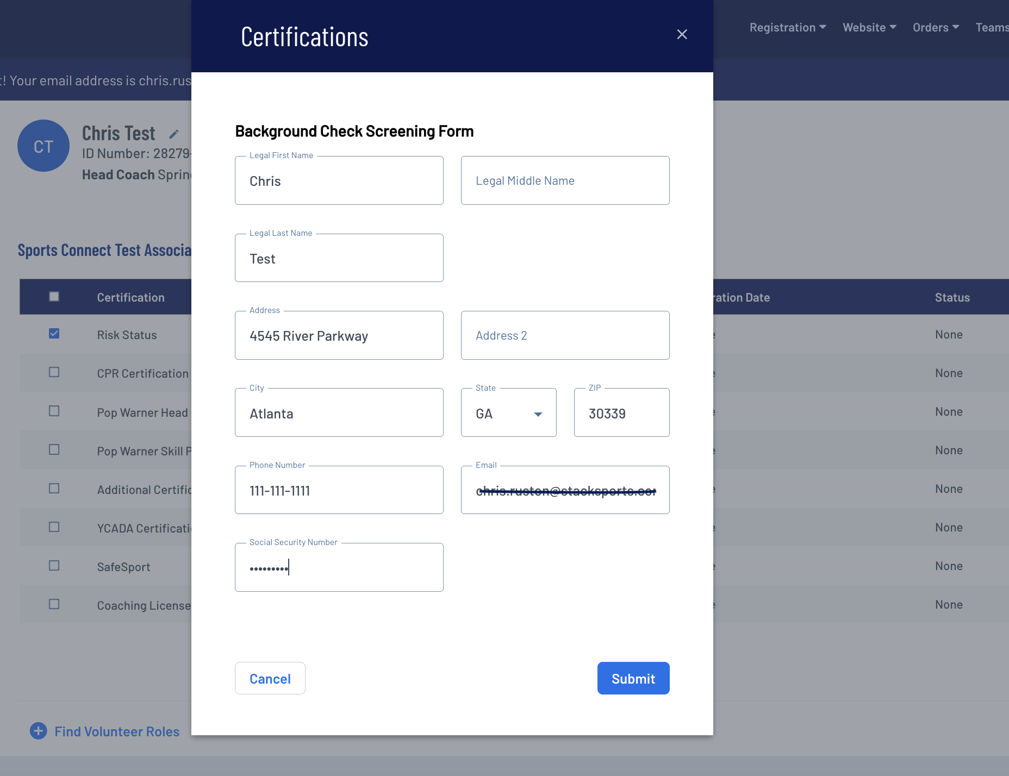
Task: Open Find Volunteer Roles
Action: (x=116, y=731)
